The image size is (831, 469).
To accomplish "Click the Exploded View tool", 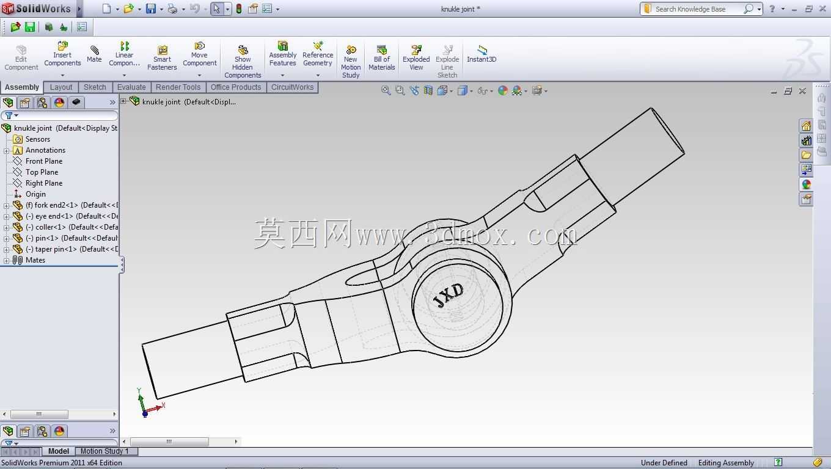I will click(x=416, y=58).
